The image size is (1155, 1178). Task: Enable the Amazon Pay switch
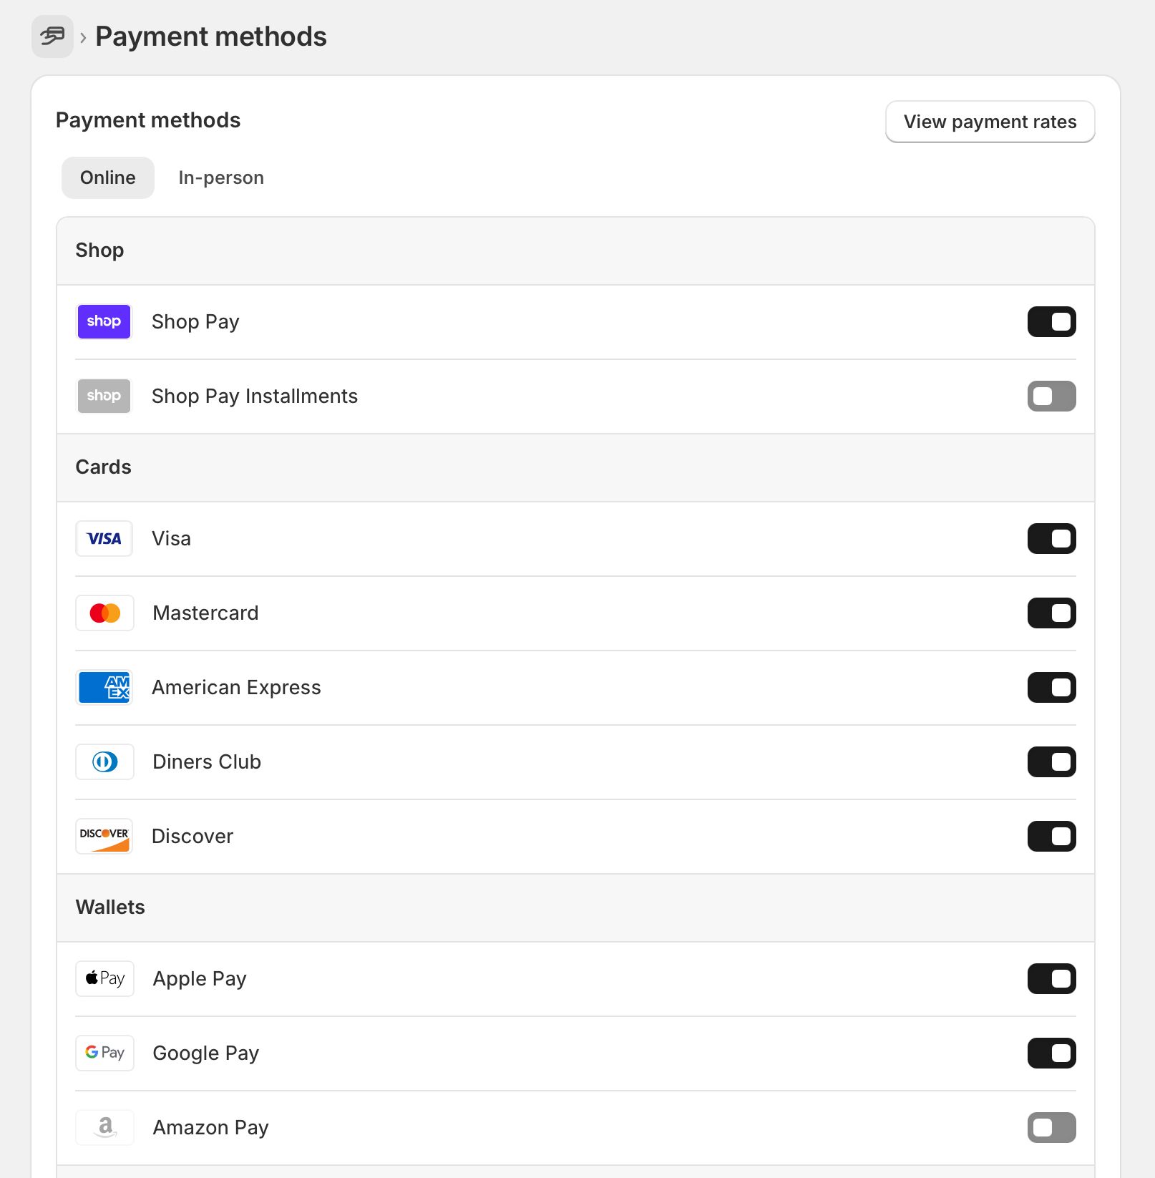click(x=1051, y=1128)
